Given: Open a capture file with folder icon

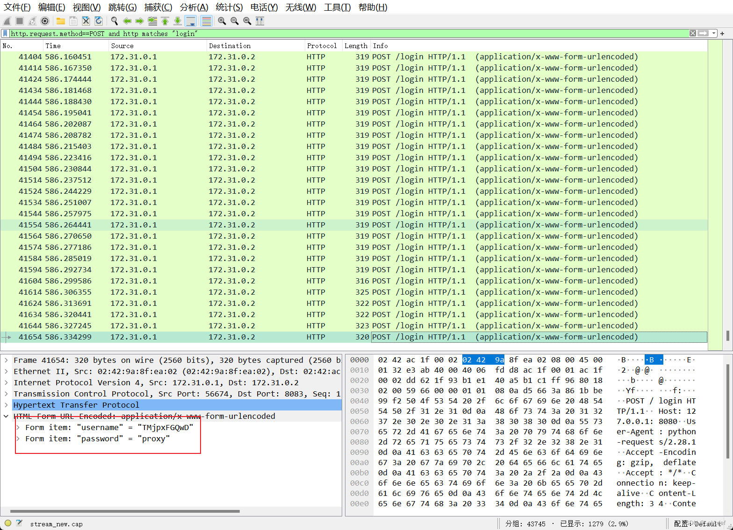Looking at the screenshot, I should point(61,21).
